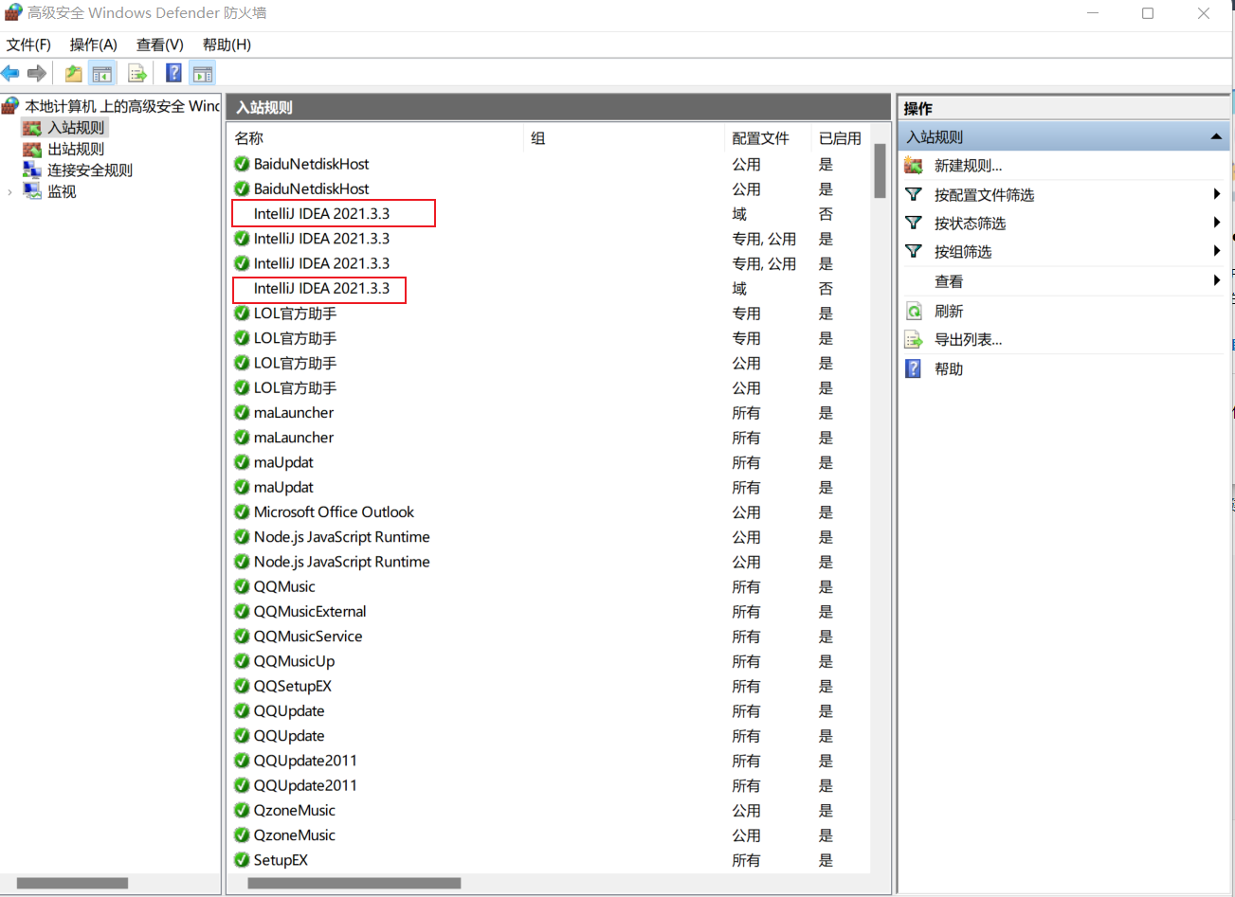Click the green check icon of Microsoft Office Outlook
The image size is (1235, 897).
pos(242,512)
